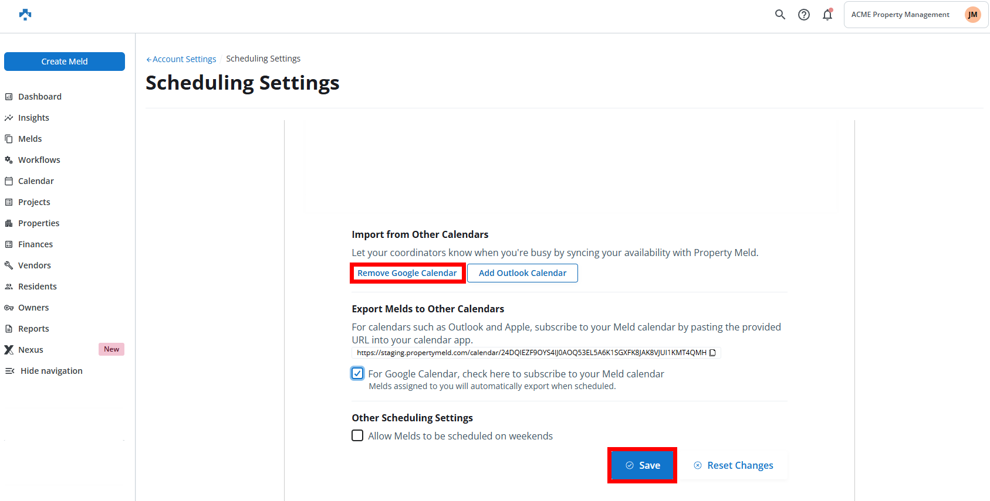Open the help question mark icon
The width and height of the screenshot is (990, 501).
coord(804,15)
